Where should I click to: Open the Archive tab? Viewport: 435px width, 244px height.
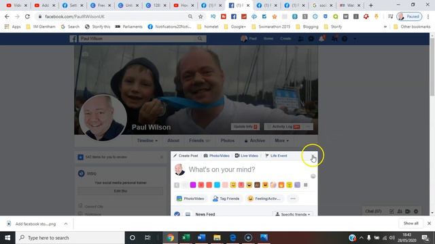coord(255,141)
